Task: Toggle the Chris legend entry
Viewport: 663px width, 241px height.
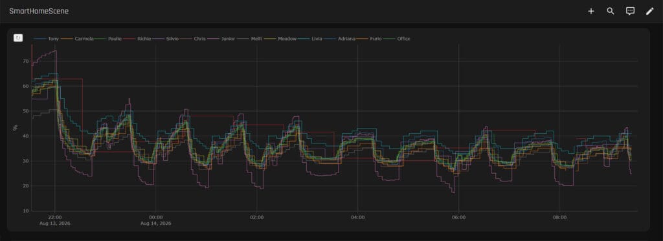Action: (x=200, y=39)
